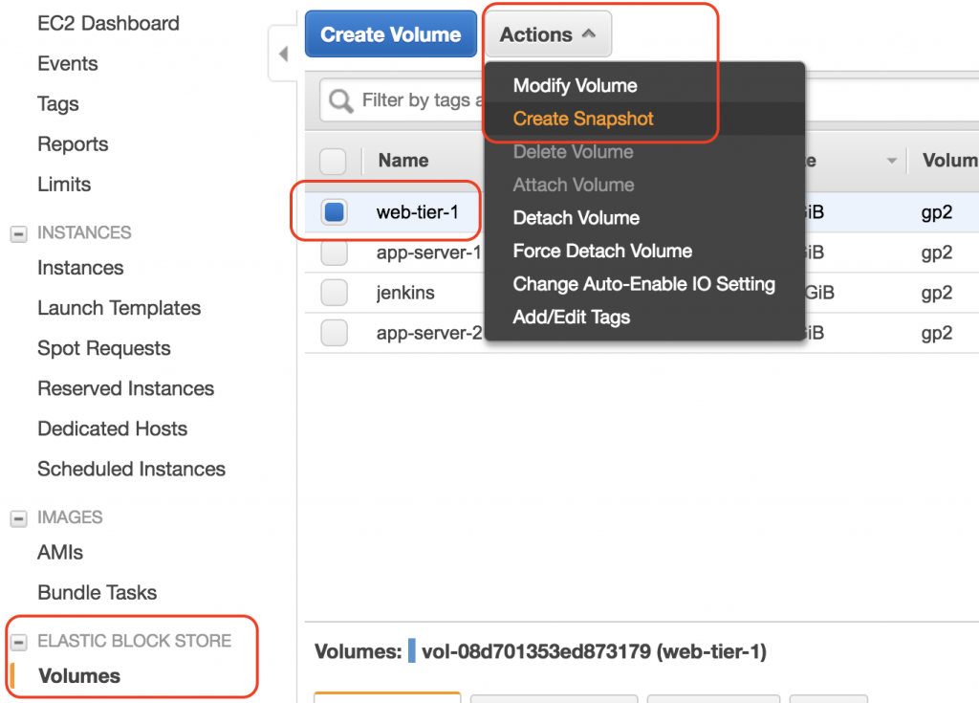Select Create Snapshot from Actions menu
Image resolution: width=979 pixels, height=703 pixels.
pos(583,119)
